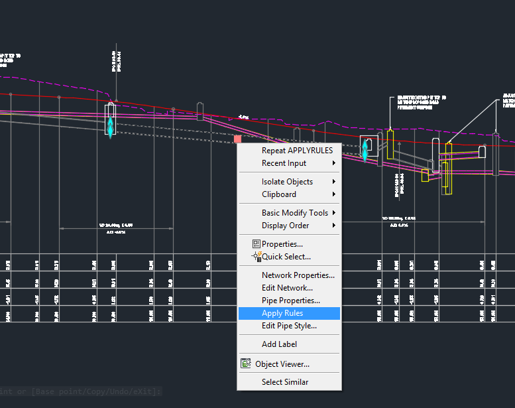Expand the Display Order submenu arrow
Image resolution: width=515 pixels, height=408 pixels.
[333, 226]
